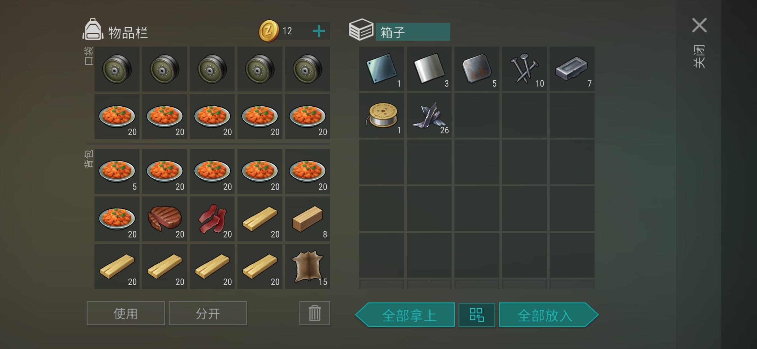Pick the iron bar stack of 7
757x349 pixels.
click(572, 69)
